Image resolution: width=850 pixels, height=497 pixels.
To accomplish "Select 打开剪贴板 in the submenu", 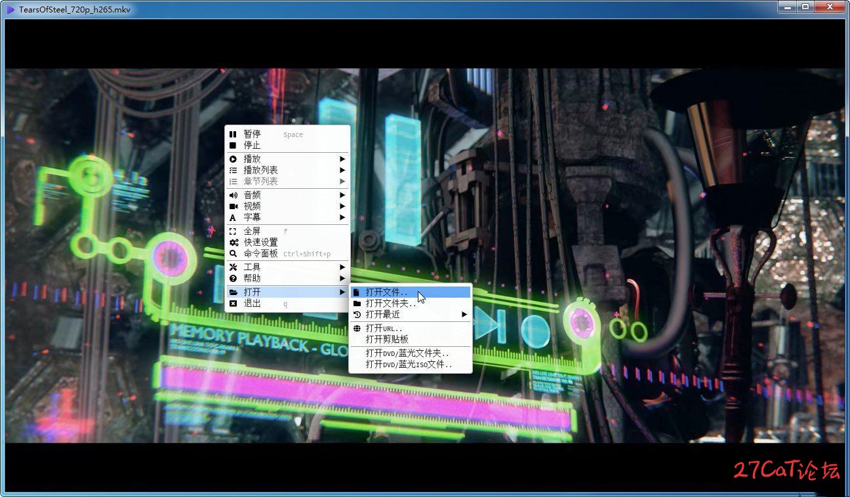I will pyautogui.click(x=411, y=340).
